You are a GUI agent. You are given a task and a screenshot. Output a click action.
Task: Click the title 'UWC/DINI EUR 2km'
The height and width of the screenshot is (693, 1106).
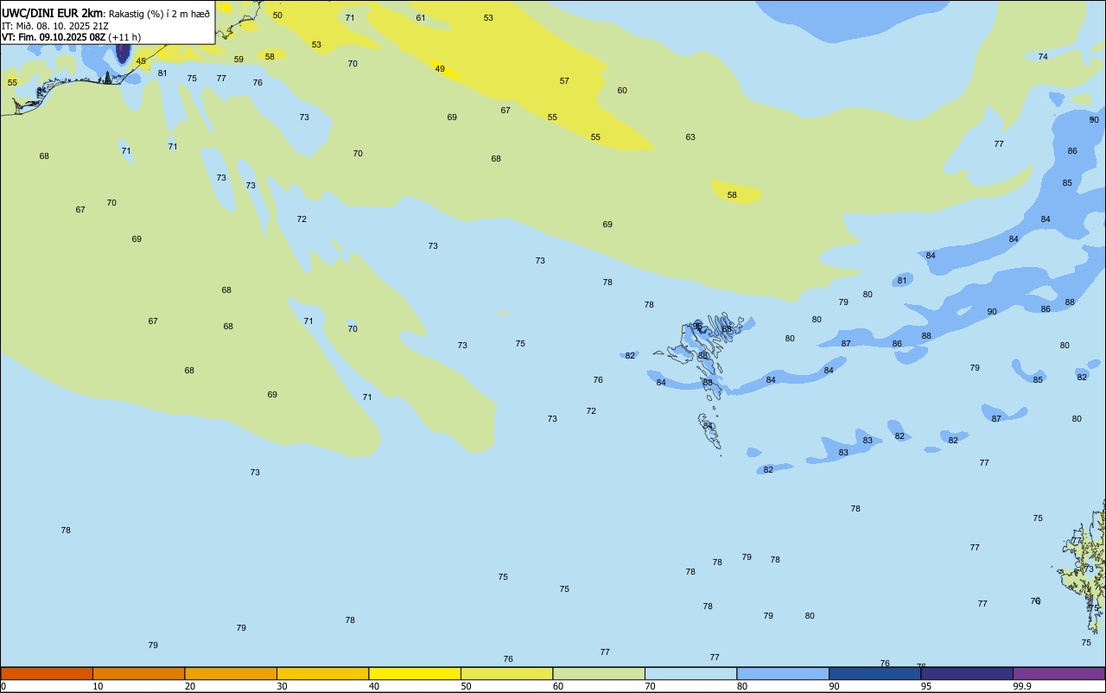coord(53,13)
